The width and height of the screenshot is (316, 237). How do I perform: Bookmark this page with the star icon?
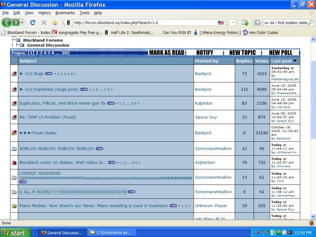tap(228, 23)
